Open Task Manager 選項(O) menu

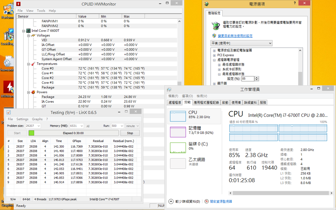coord(187,96)
